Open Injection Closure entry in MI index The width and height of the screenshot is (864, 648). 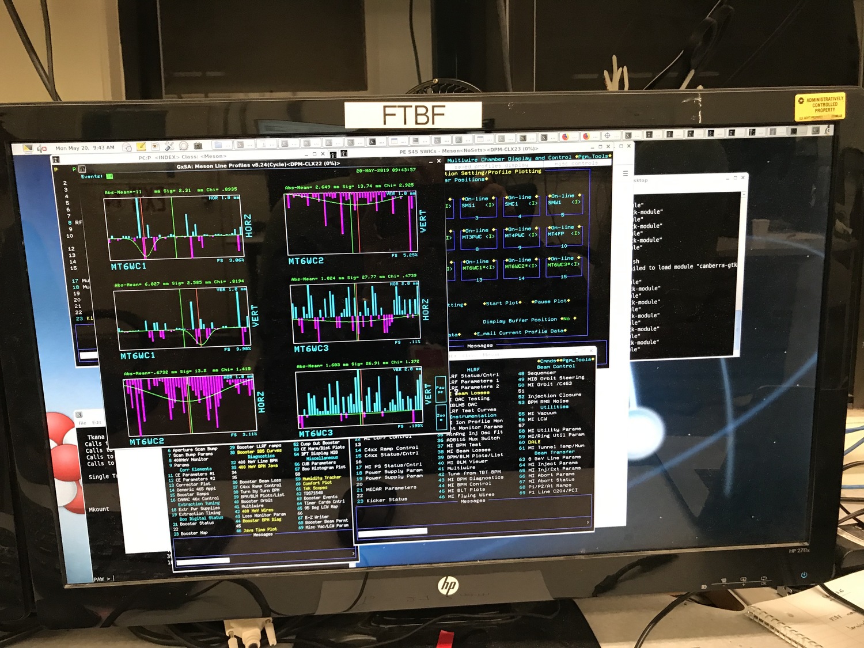[x=554, y=396]
